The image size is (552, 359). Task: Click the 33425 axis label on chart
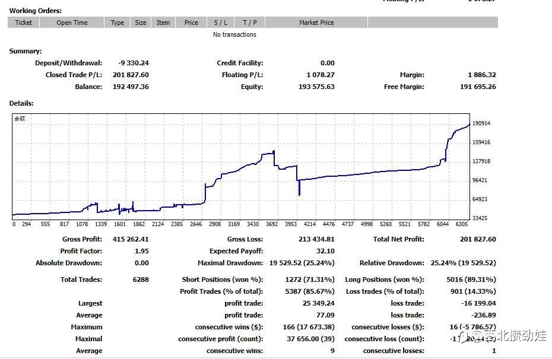(480, 218)
